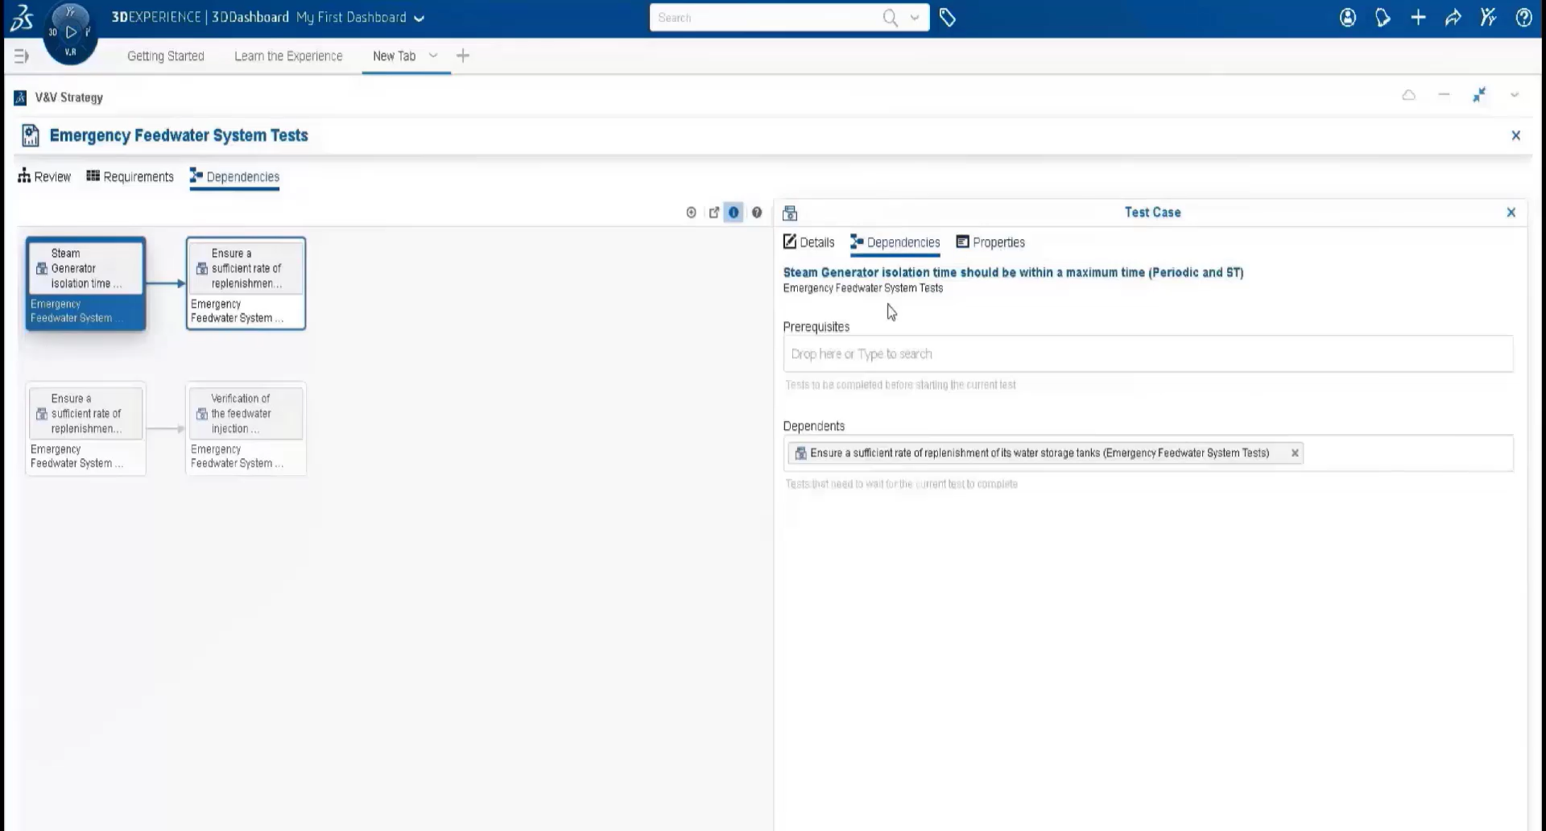Viewport: 1546px width, 831px height.
Task: Switch to the Learn the Experience tab
Action: click(x=288, y=56)
